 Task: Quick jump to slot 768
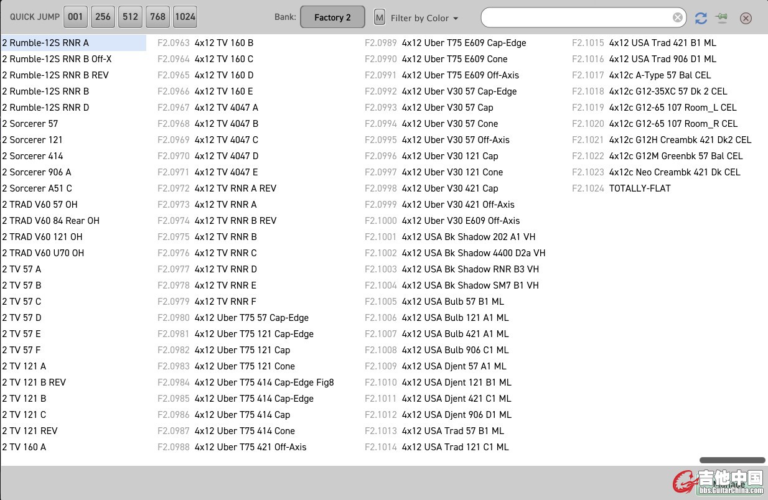coord(158,17)
